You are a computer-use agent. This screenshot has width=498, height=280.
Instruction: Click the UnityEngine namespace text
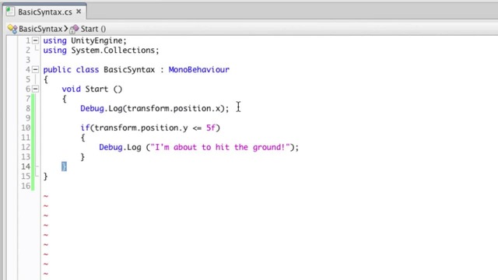(x=96, y=40)
